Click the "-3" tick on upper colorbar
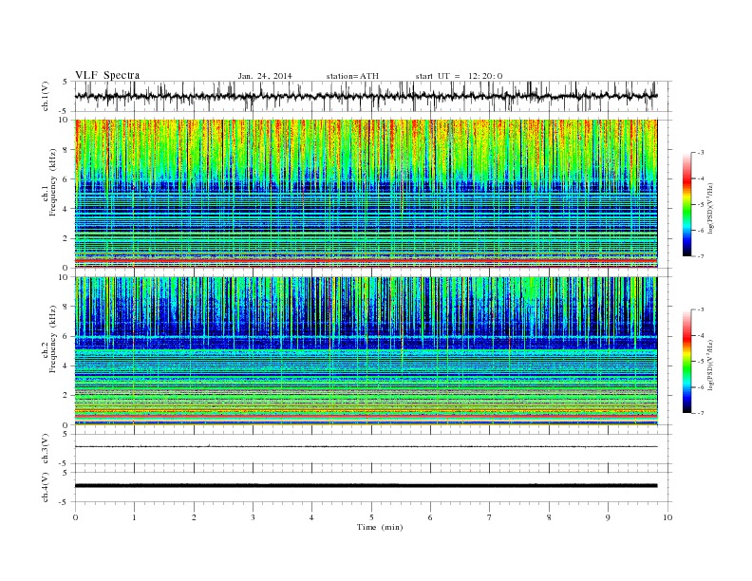This screenshot has width=752, height=581. tap(701, 153)
